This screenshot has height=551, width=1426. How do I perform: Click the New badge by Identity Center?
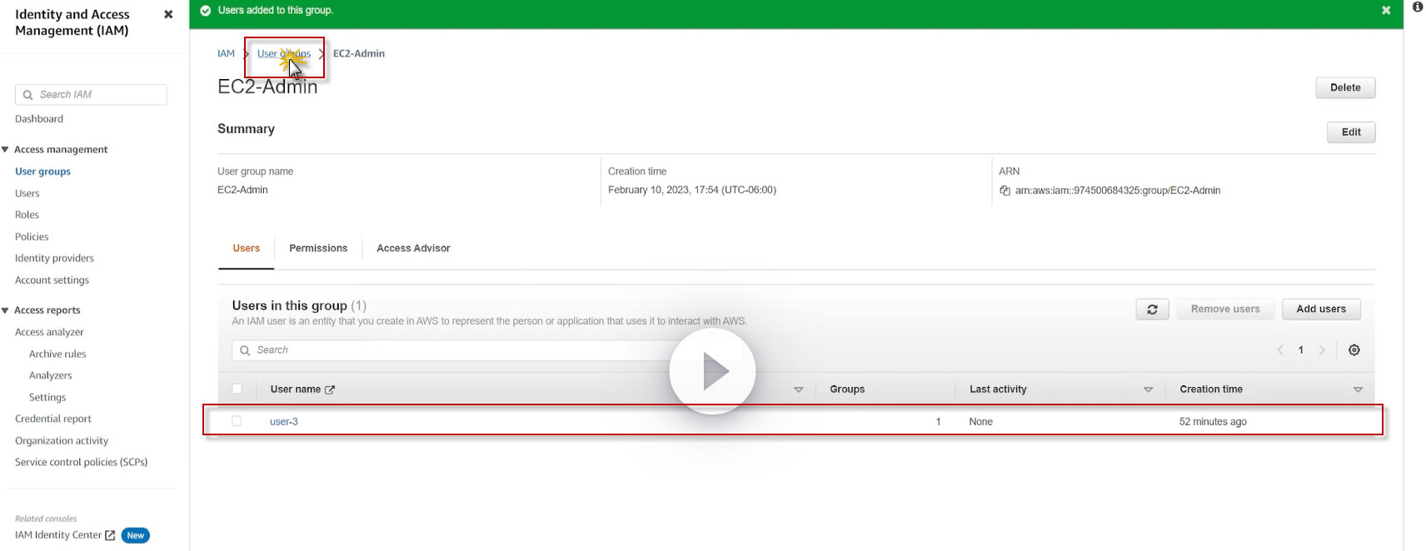[x=136, y=535]
